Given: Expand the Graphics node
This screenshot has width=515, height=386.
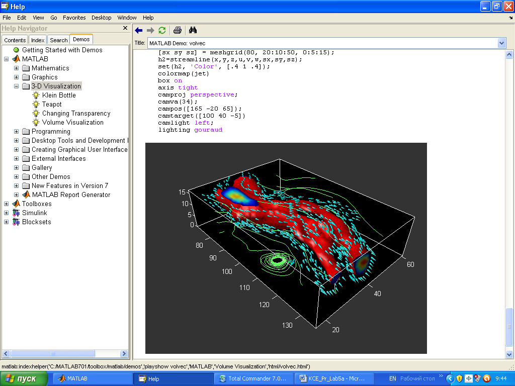Looking at the screenshot, I should click(x=16, y=77).
